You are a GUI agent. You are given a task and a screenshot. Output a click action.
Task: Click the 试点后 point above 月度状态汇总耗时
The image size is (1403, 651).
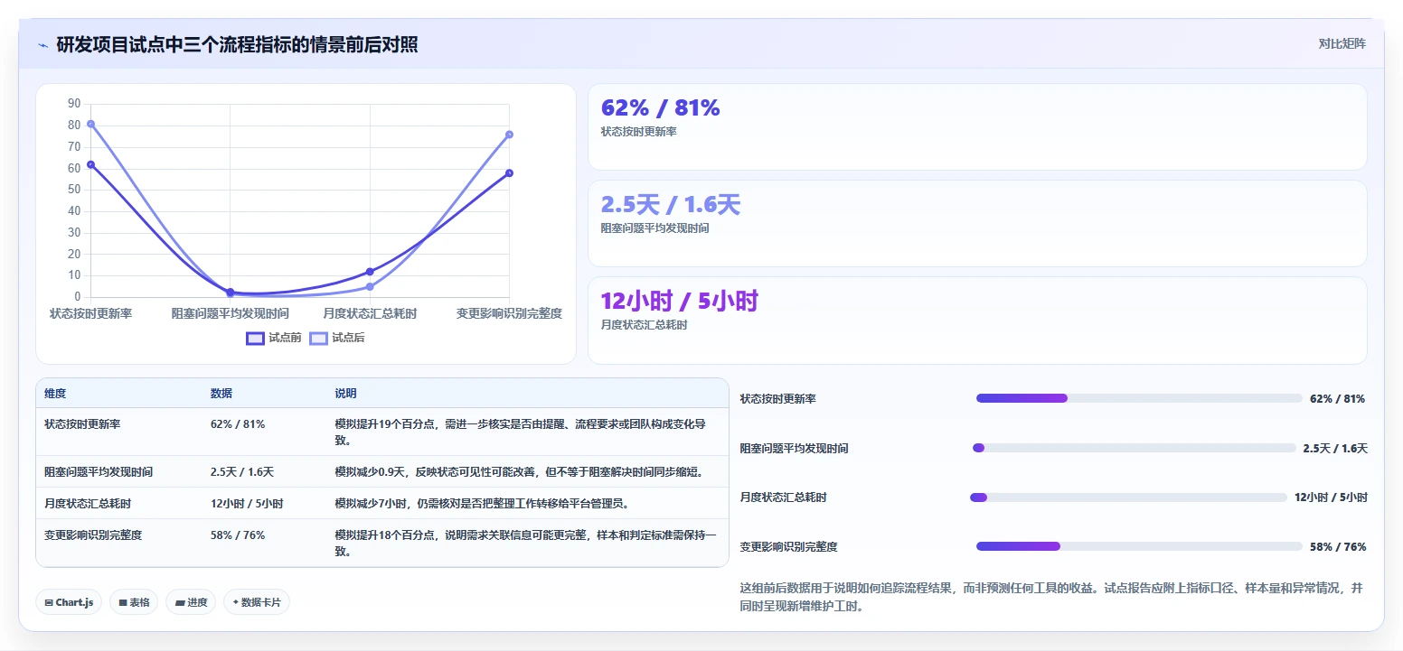(x=370, y=286)
